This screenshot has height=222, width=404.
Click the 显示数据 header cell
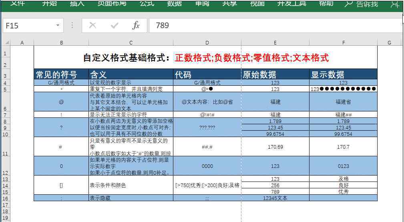click(344, 74)
